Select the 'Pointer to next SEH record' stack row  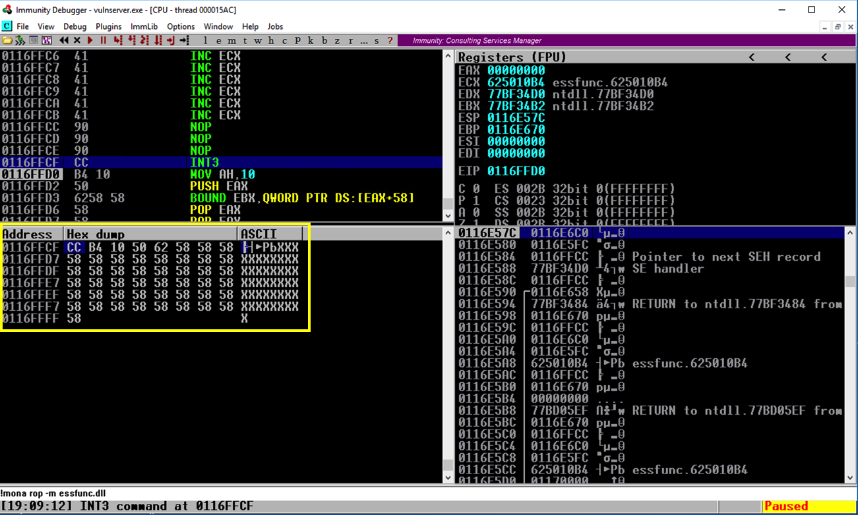(650, 257)
